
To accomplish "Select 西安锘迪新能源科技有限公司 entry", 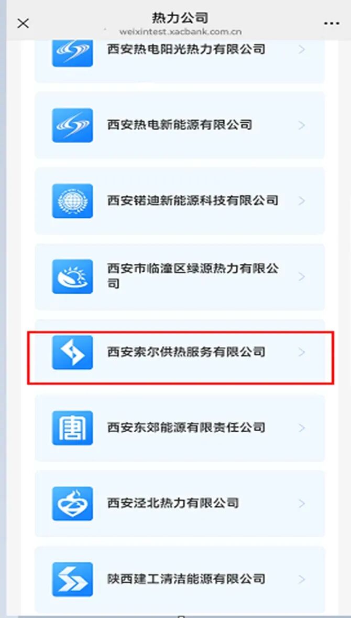I will point(180,201).
